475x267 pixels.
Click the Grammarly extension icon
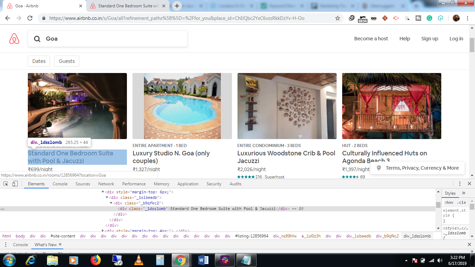[429, 18]
